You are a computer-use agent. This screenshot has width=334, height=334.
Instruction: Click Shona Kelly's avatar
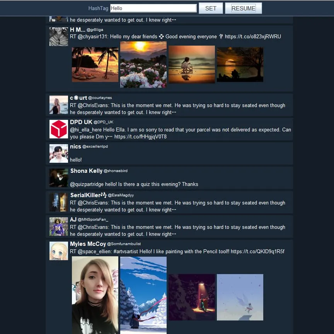pyautogui.click(x=59, y=178)
